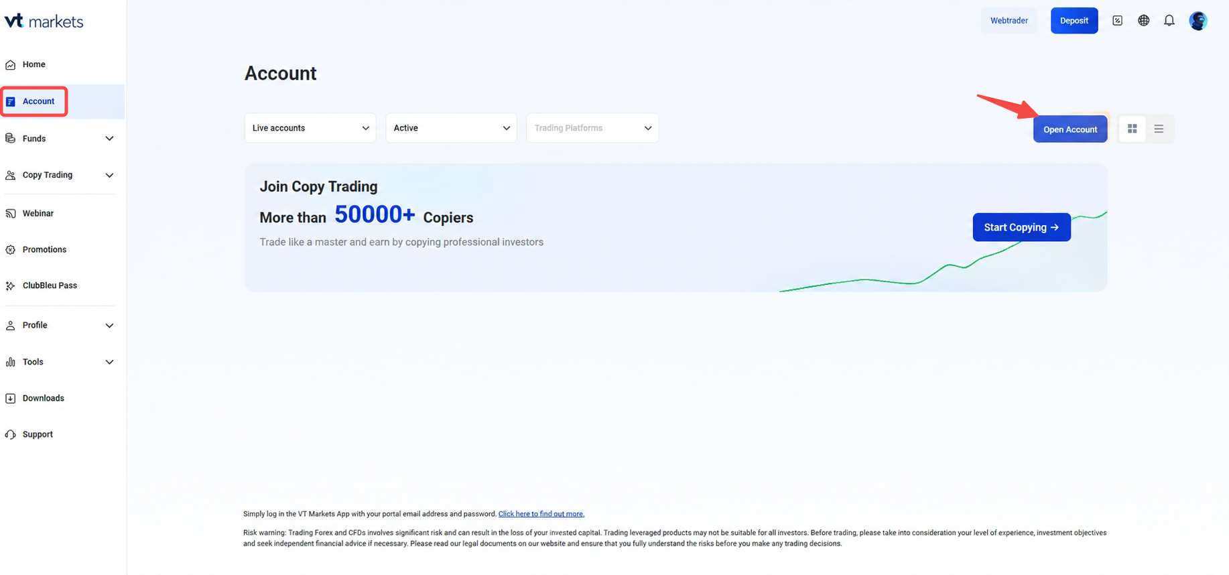
Task: Expand the Profile submenu chevron
Action: pyautogui.click(x=109, y=326)
